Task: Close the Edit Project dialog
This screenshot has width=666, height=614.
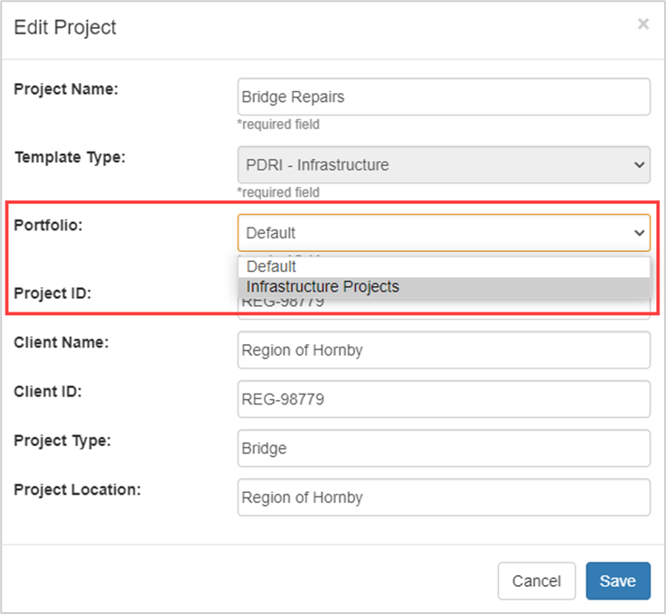Action: point(643,24)
